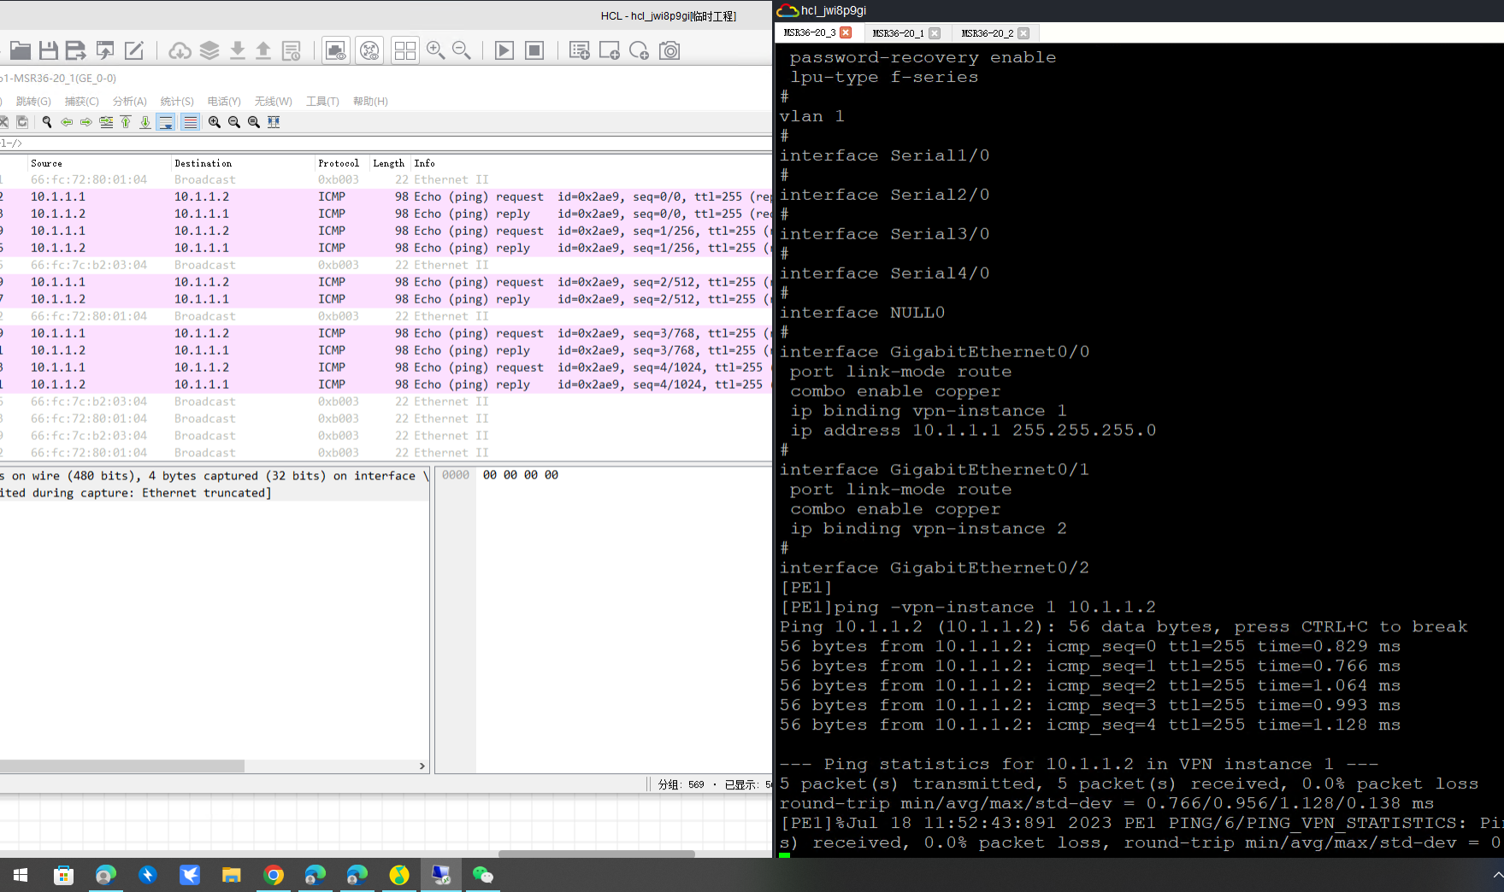1504x892 pixels.
Task: Click the HCL camera screenshot icon
Action: 669,50
